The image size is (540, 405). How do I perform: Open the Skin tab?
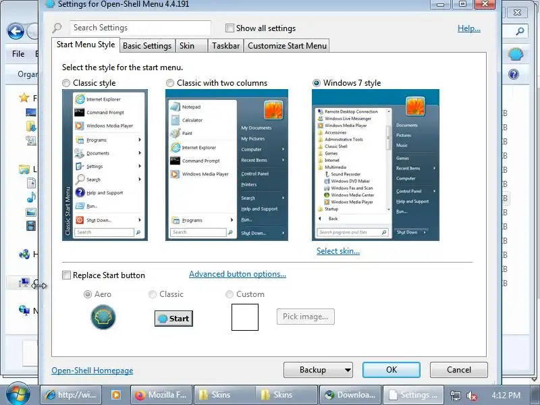191,46
